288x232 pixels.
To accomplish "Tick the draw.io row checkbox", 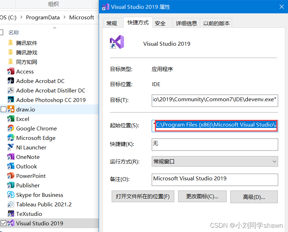I will (x=4, y=109).
